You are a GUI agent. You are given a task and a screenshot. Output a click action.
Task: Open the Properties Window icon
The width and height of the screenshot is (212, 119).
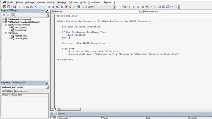click(66, 7)
